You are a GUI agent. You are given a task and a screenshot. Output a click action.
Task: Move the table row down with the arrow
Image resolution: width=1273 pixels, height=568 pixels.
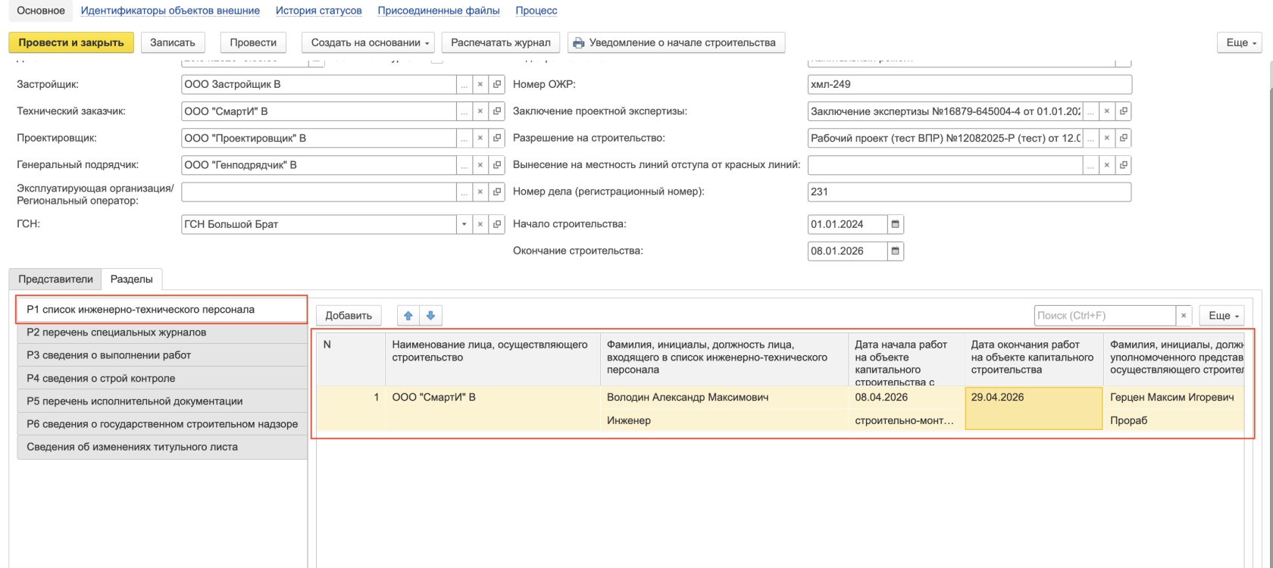point(430,316)
